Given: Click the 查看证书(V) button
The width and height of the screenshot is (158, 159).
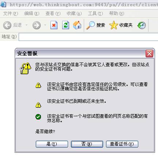Looking at the screenshot, I should tap(122, 144).
